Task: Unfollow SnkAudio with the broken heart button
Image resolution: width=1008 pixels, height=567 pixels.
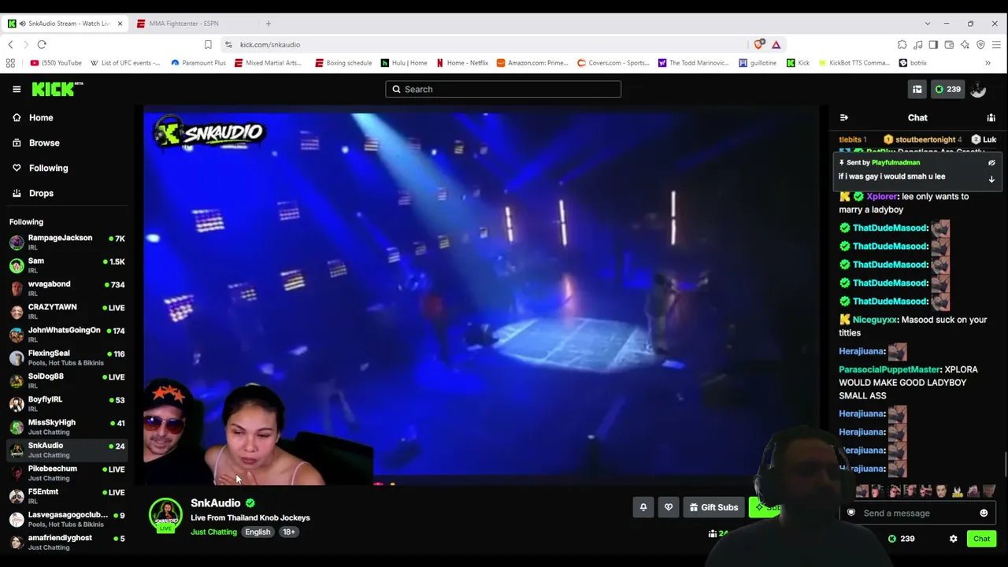Action: point(669,507)
